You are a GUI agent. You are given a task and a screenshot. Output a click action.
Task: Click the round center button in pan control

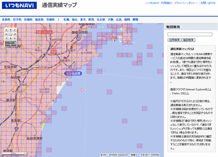point(11,34)
